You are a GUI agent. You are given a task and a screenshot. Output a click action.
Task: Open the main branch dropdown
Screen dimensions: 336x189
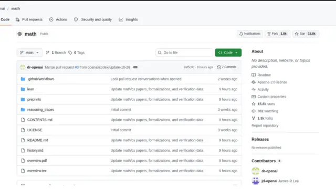pos(29,52)
